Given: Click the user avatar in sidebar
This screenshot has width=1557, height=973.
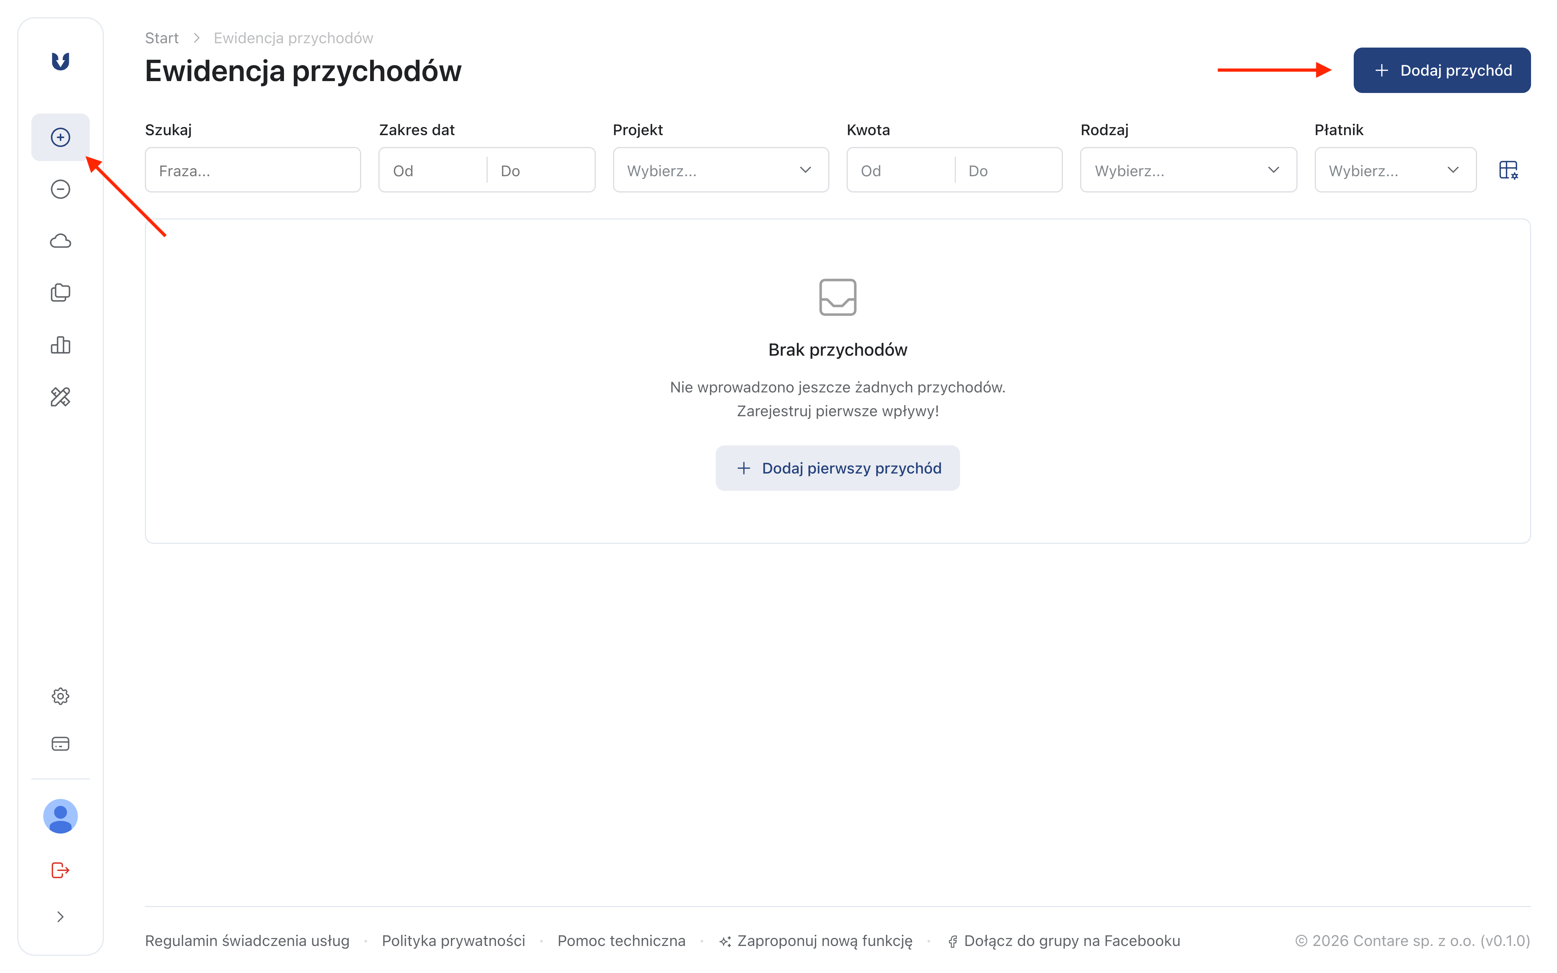Looking at the screenshot, I should (61, 817).
